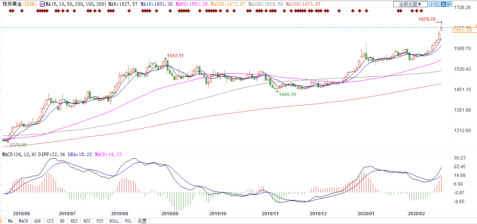The image size is (477, 224).
Task: Select the ADX indicator tab
Action: [x=37, y=221]
